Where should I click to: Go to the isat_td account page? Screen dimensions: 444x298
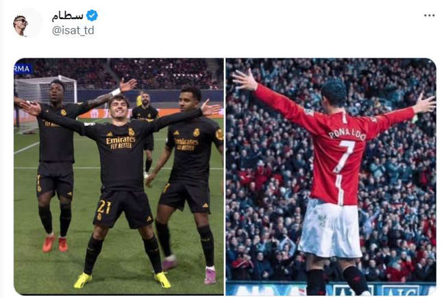[x=73, y=30]
